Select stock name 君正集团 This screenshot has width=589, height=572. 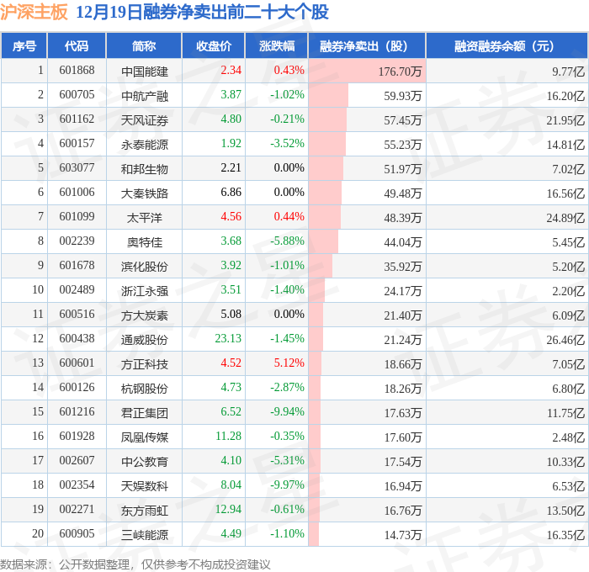(x=145, y=413)
